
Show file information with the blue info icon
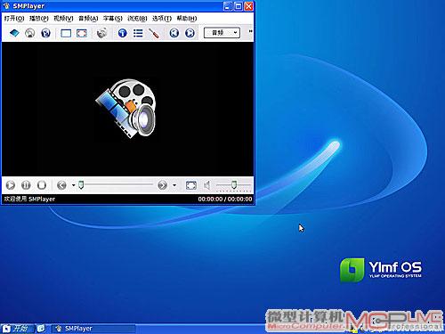point(123,33)
